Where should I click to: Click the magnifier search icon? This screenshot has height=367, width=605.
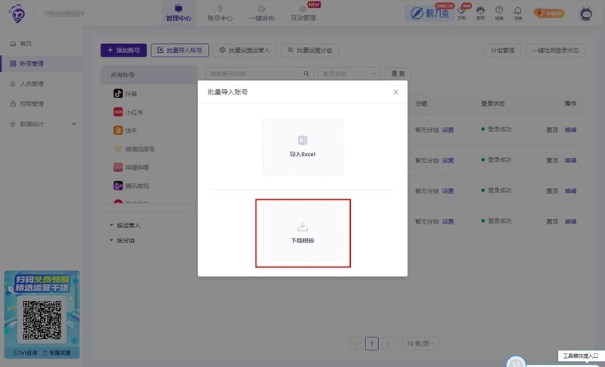click(x=306, y=73)
